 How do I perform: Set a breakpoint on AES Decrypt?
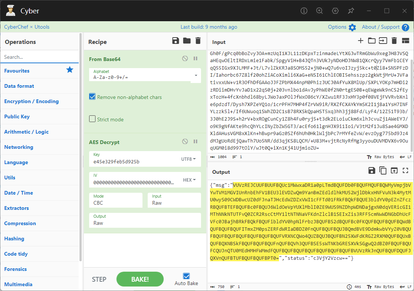click(x=195, y=141)
